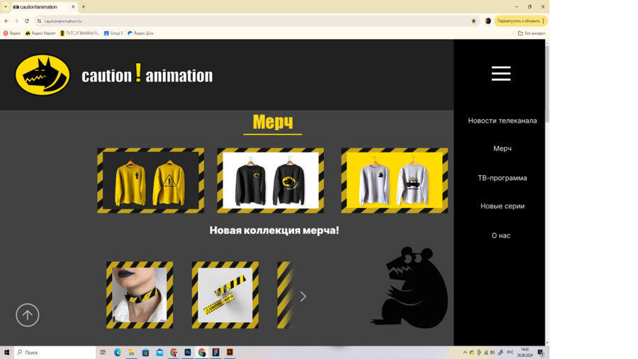Screen dimensions: 638x359
Task: Select 'Новости телеканала' in side menu
Action: click(x=502, y=121)
